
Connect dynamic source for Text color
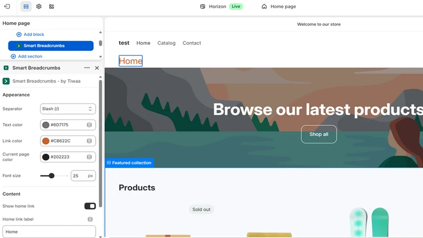tap(89, 125)
